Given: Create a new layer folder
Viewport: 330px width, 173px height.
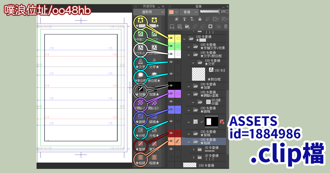Looking at the screenshot, I should (x=187, y=26).
